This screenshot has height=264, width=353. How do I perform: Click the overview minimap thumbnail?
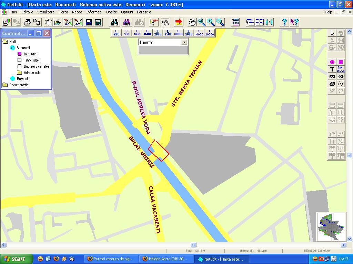click(331, 227)
